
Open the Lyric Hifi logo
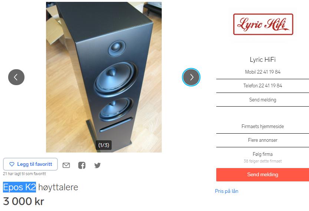(x=263, y=24)
